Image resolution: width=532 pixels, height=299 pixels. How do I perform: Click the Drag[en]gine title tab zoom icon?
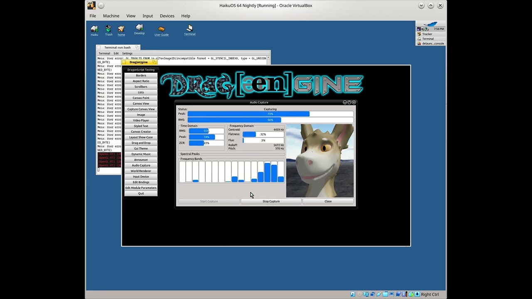click(x=154, y=62)
